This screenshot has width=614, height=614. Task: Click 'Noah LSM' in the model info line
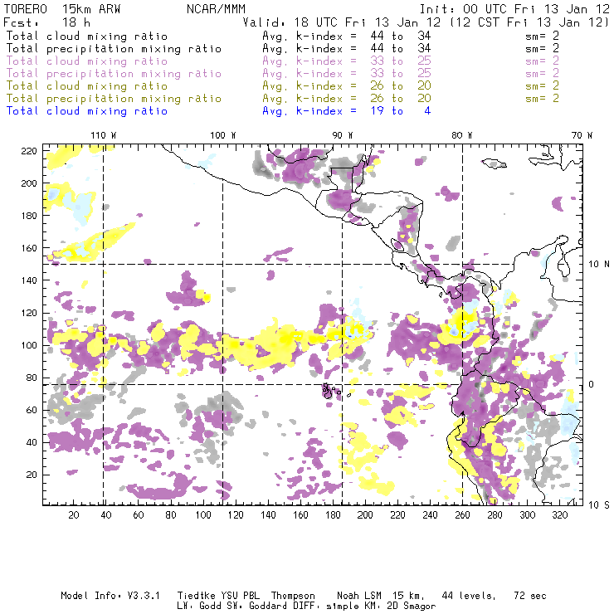pyautogui.click(x=359, y=596)
